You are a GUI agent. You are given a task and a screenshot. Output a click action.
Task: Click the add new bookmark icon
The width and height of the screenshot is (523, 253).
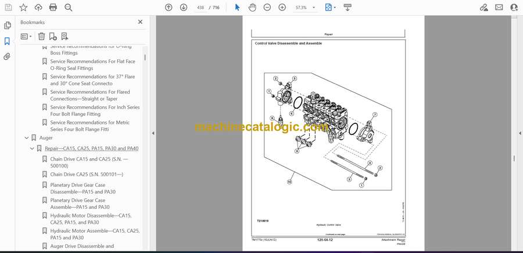click(53, 37)
